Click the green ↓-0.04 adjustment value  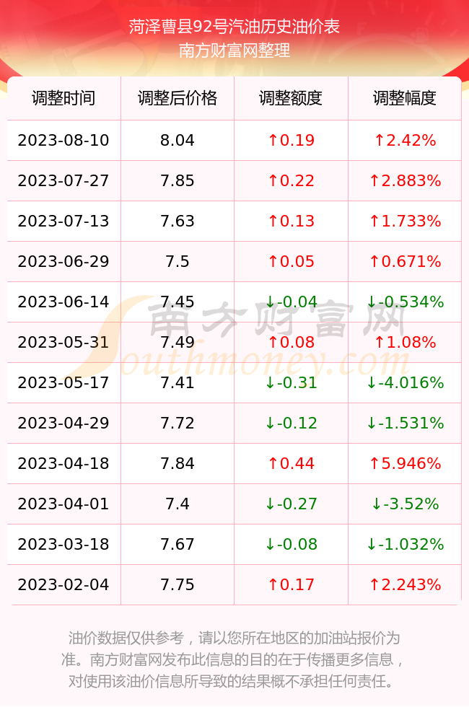[x=291, y=302]
